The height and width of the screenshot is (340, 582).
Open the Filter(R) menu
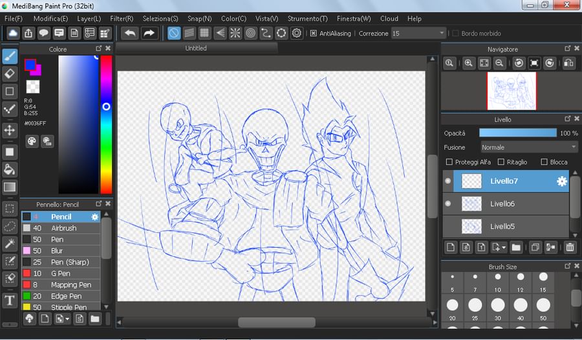[x=122, y=19]
